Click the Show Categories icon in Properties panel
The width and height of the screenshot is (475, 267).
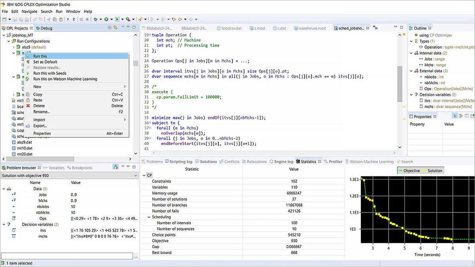[456, 116]
